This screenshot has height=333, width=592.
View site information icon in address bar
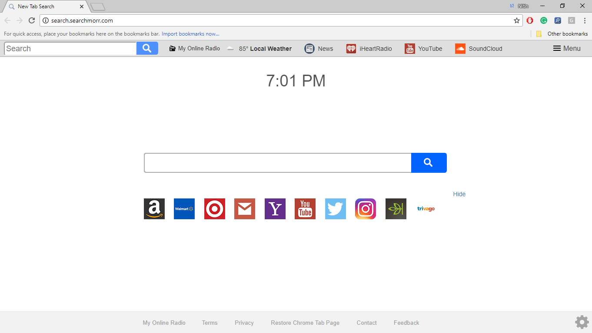coord(46,20)
